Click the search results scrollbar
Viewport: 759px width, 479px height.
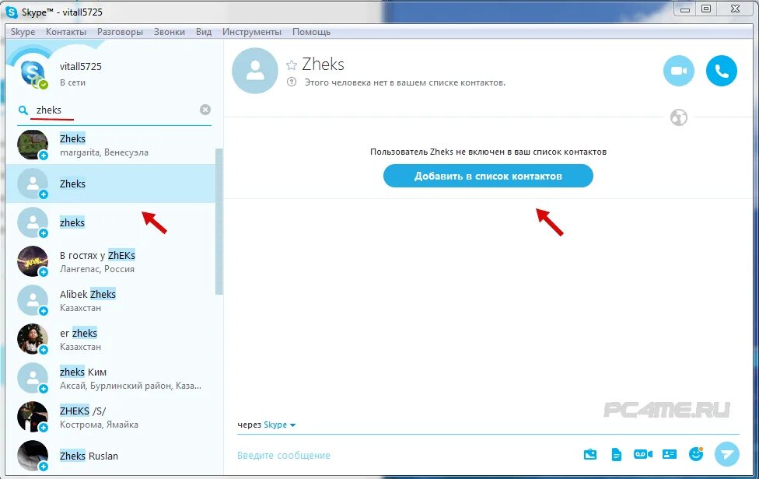pyautogui.click(x=219, y=222)
